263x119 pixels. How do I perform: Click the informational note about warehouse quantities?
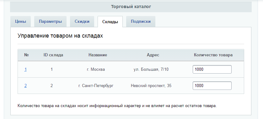click(117, 106)
